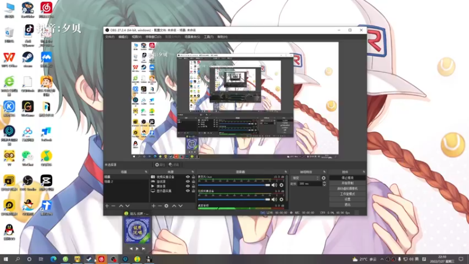Toggle visibility of the media source
The height and width of the screenshot is (264, 469).
pyautogui.click(x=188, y=186)
